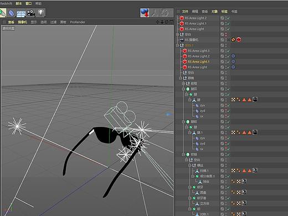The width and height of the screenshot is (288, 216).
Task: Toggle the enable checkmark on RS Area Light.3
Action: [x=228, y=51]
